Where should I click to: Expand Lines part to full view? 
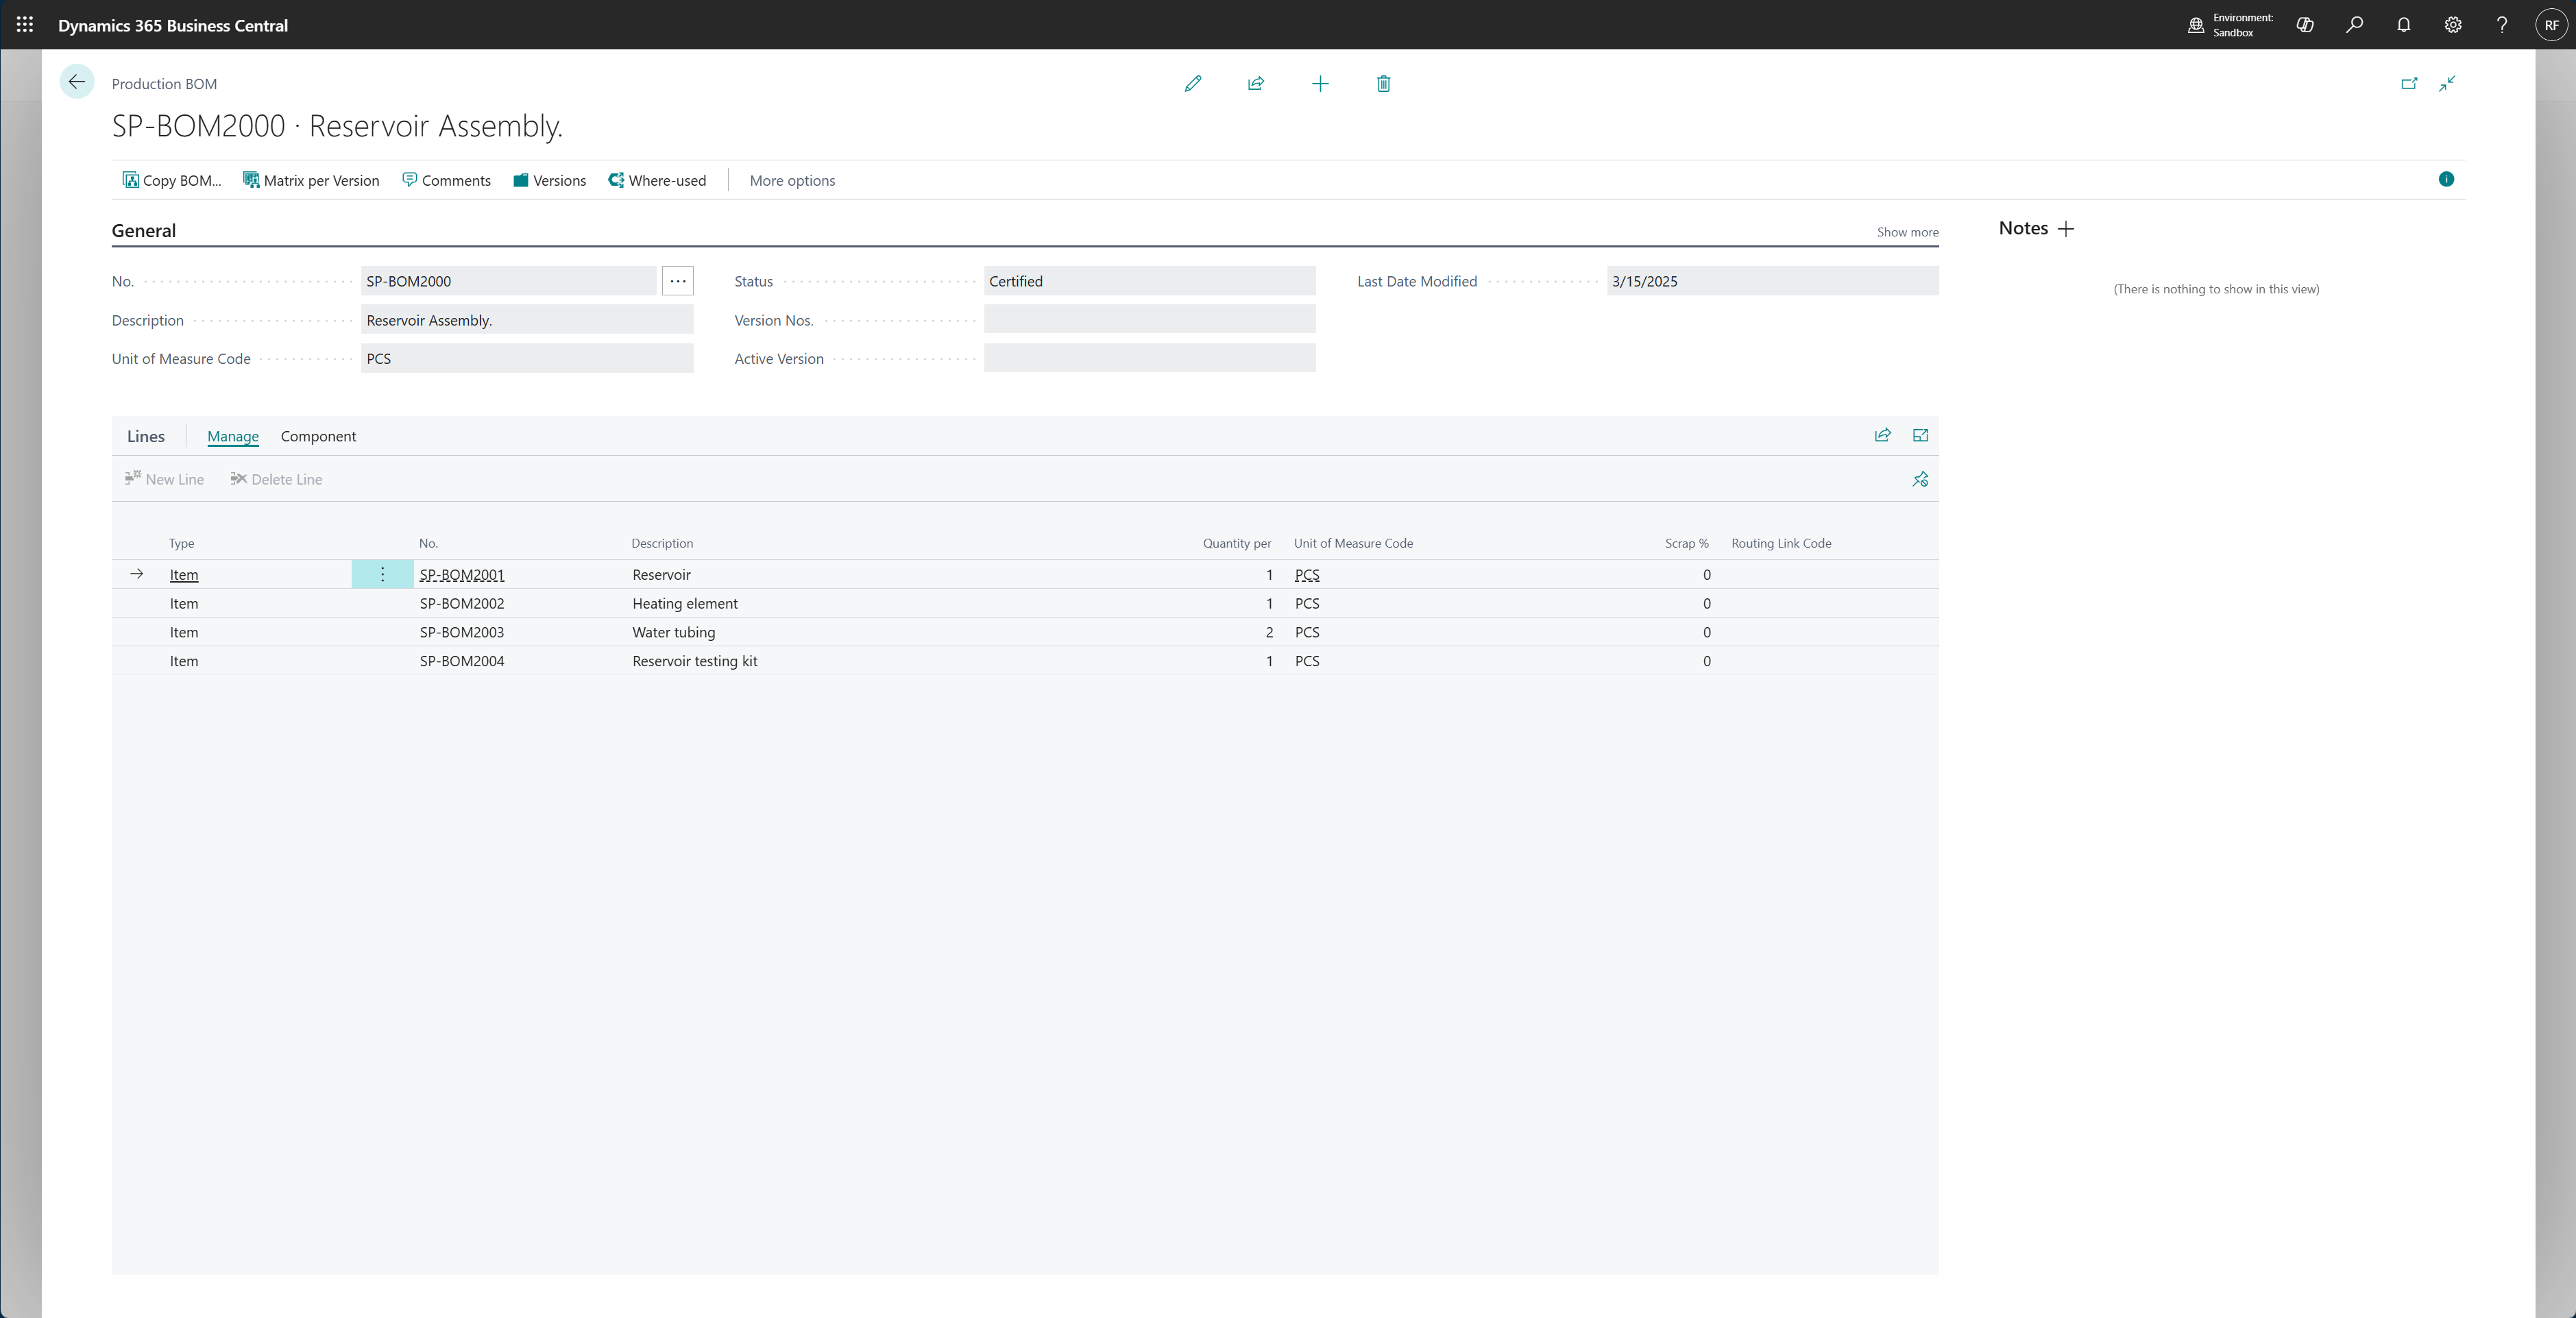click(1920, 435)
